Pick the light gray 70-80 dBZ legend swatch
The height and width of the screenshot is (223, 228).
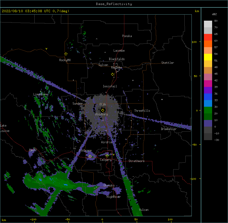(x=208, y=24)
